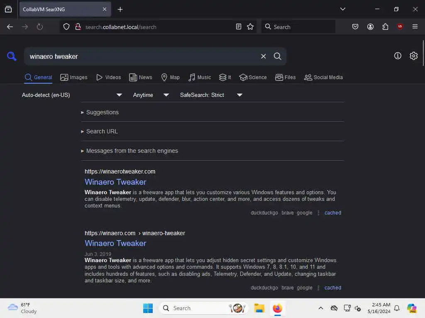Image resolution: width=425 pixels, height=318 pixels.
Task: Open the Anytime time range dropdown
Action: (x=151, y=95)
